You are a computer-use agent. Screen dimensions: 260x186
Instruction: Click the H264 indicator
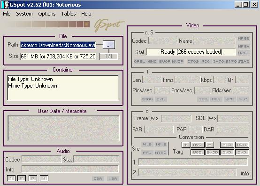click(244, 53)
